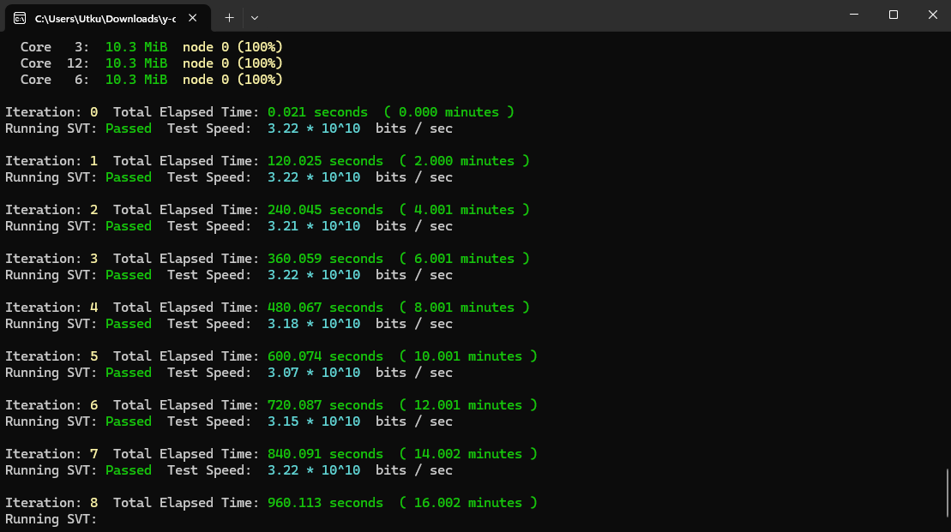Click '120.025 seconds' elapsed time

pos(325,161)
